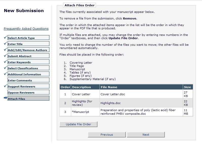The image size is (202, 145).
Task: Open the Frequently Asked Questions link
Action: coord(26,29)
